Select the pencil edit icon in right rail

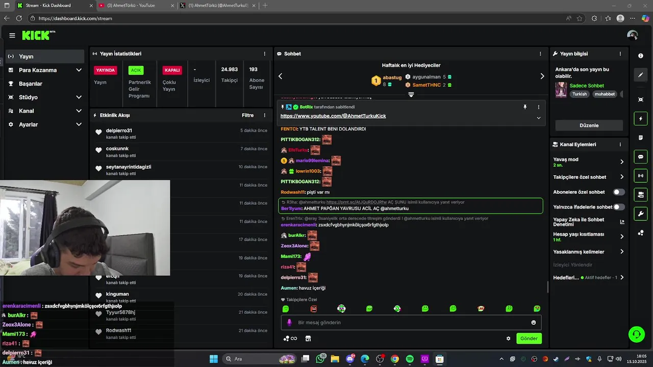[641, 75]
